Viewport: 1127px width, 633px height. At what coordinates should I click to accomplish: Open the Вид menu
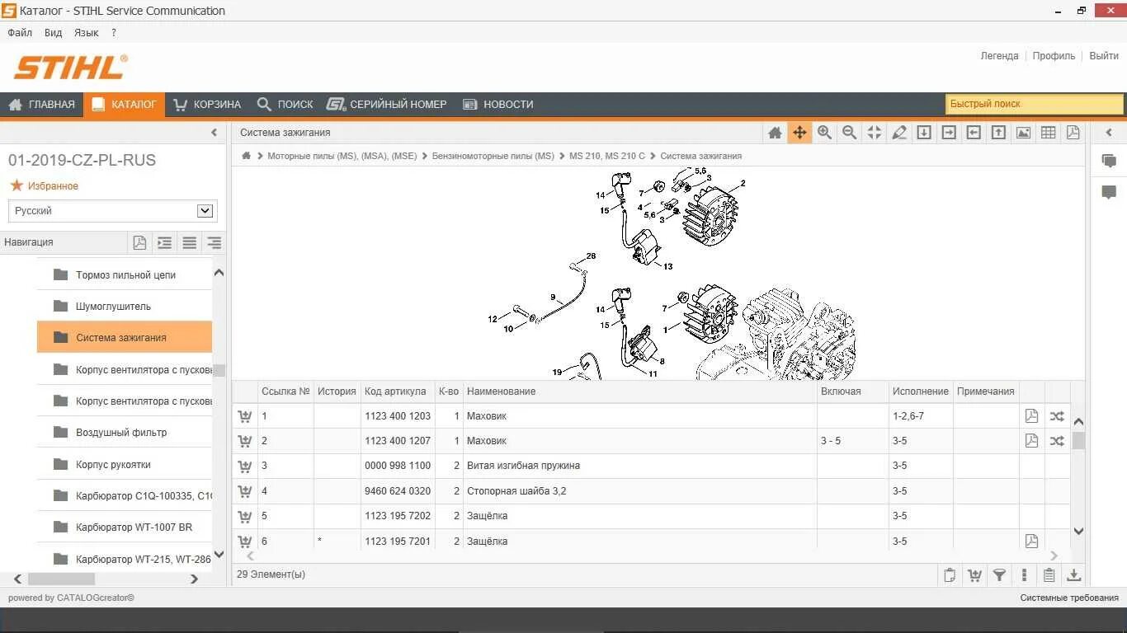(x=53, y=33)
